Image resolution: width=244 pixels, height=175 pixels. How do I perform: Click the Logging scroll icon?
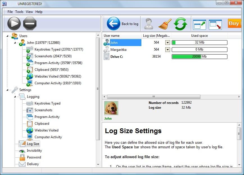tap(22, 97)
